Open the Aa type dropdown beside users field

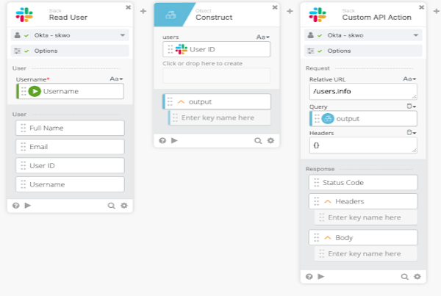click(x=262, y=37)
